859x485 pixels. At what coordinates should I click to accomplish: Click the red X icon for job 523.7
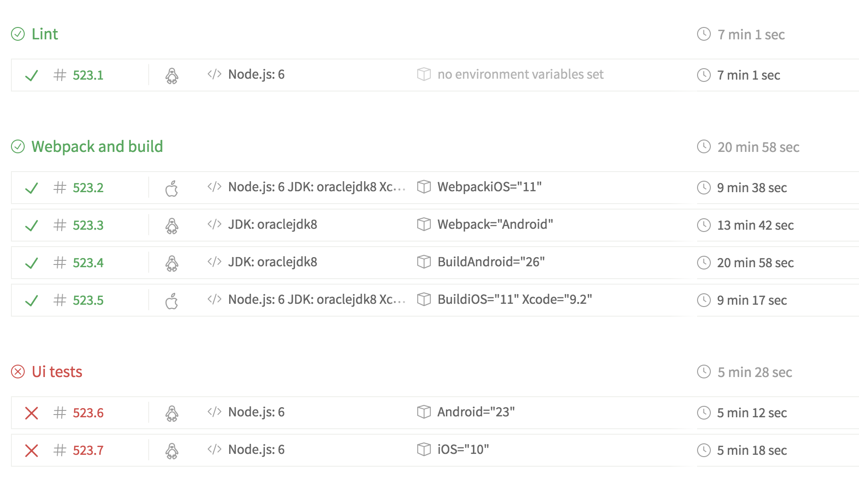coord(31,450)
